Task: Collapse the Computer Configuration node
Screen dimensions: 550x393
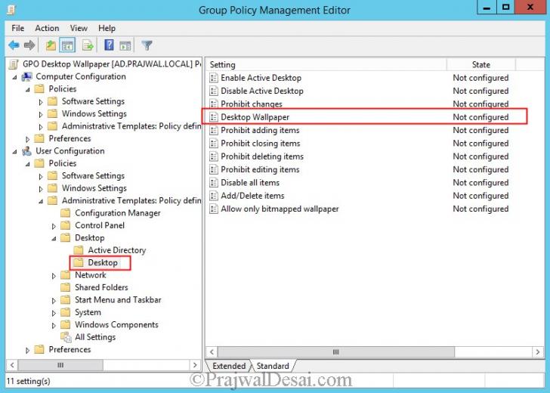Action: pos(14,77)
